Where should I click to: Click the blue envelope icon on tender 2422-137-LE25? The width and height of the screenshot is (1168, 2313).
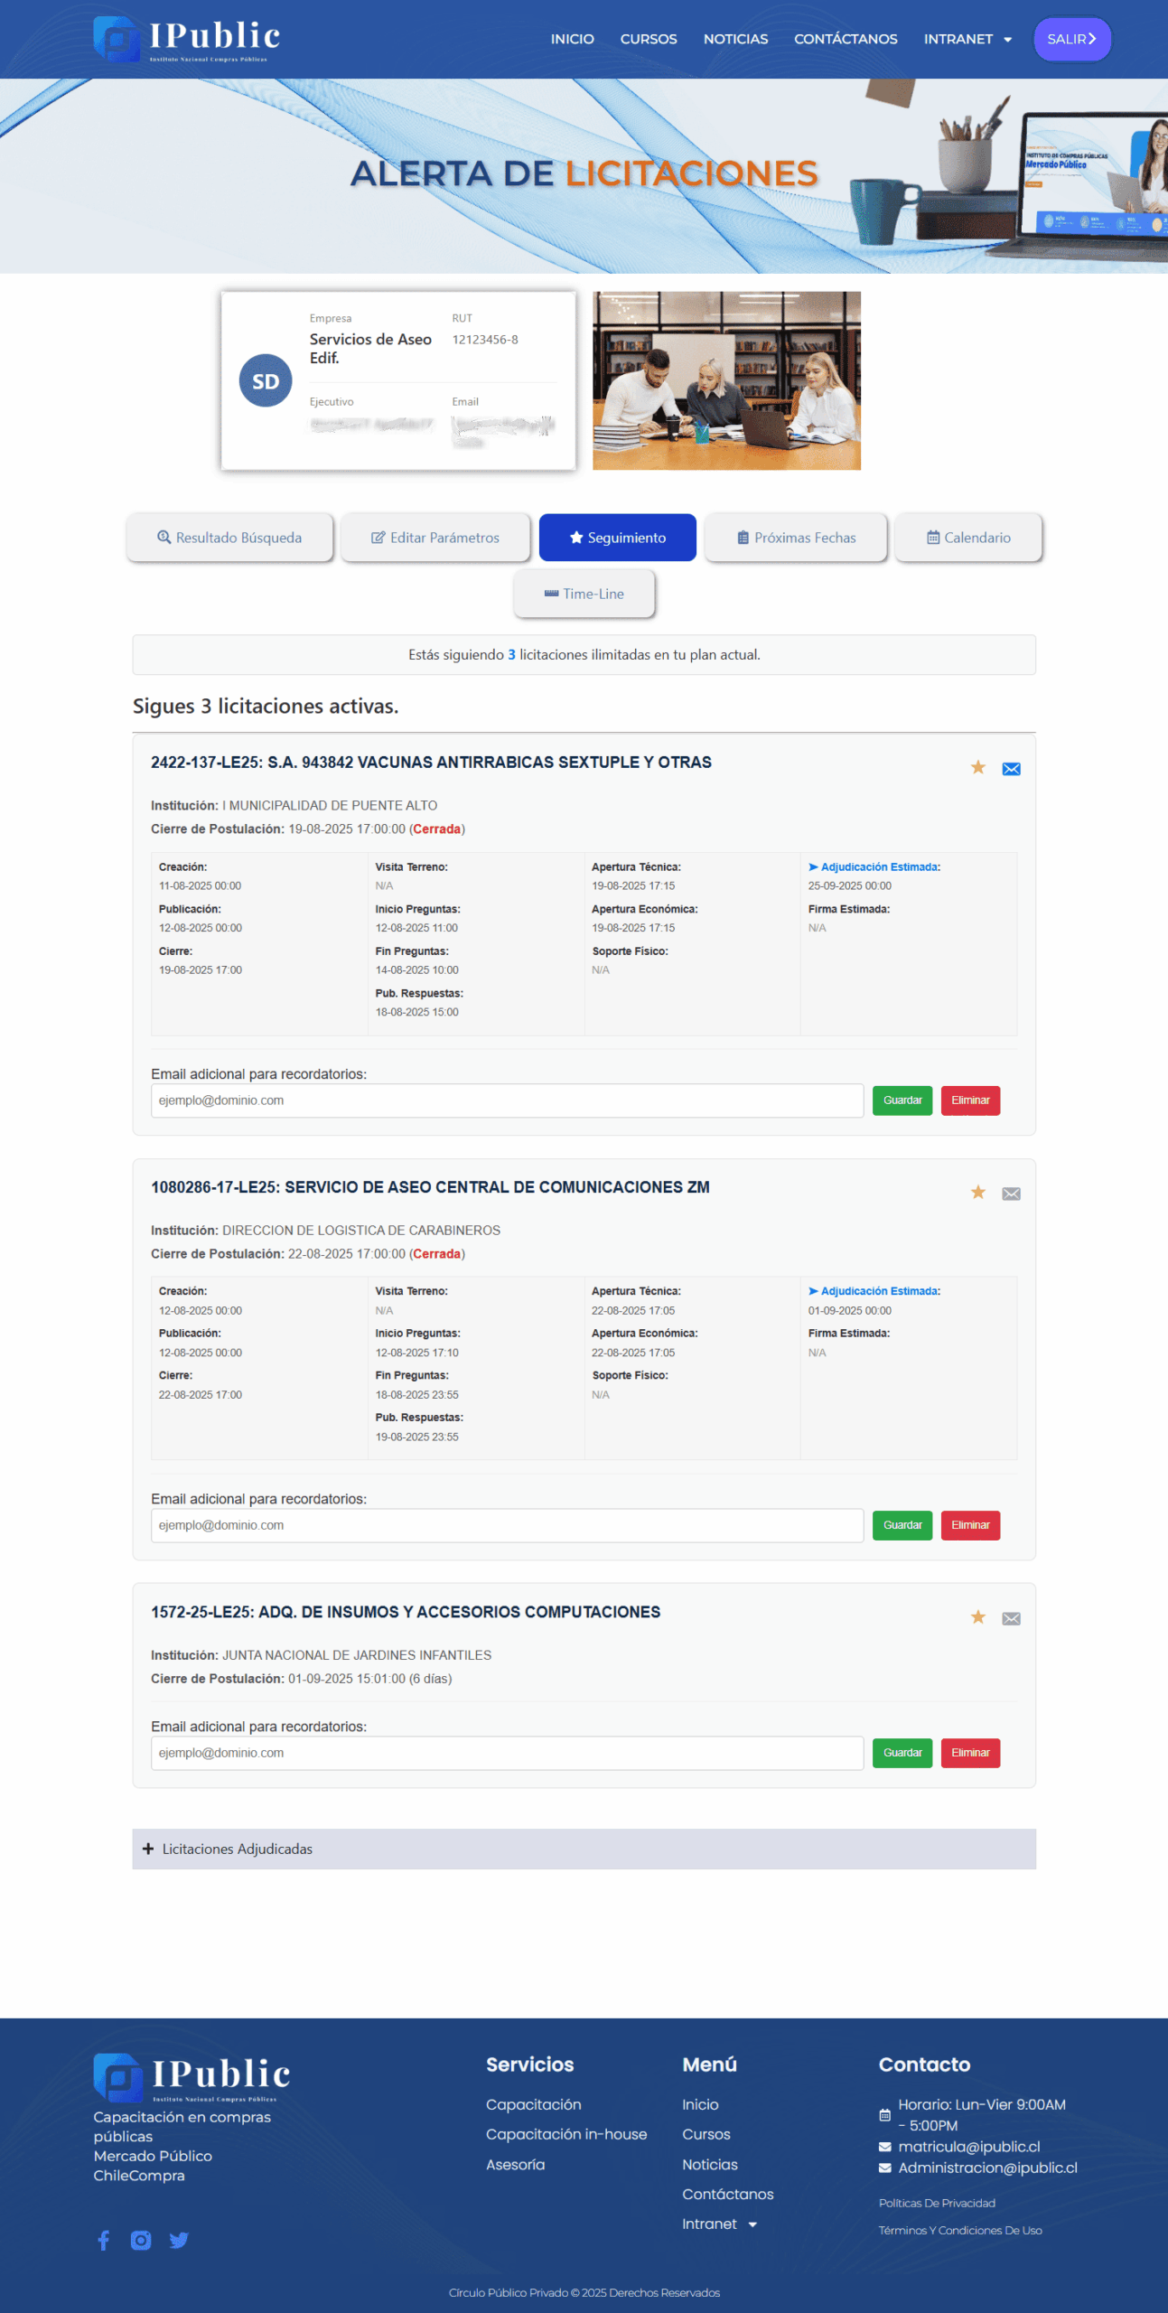(x=1011, y=769)
